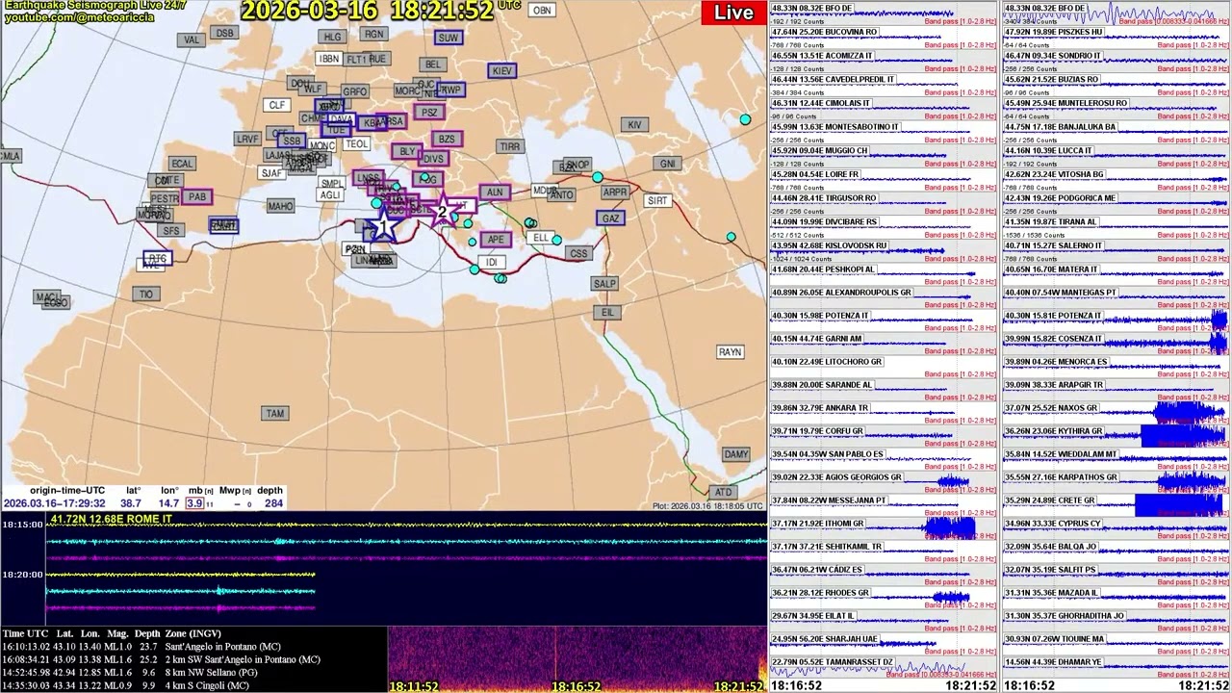The height and width of the screenshot is (693, 1232).
Task: Select the VAL station label
Action: click(192, 39)
